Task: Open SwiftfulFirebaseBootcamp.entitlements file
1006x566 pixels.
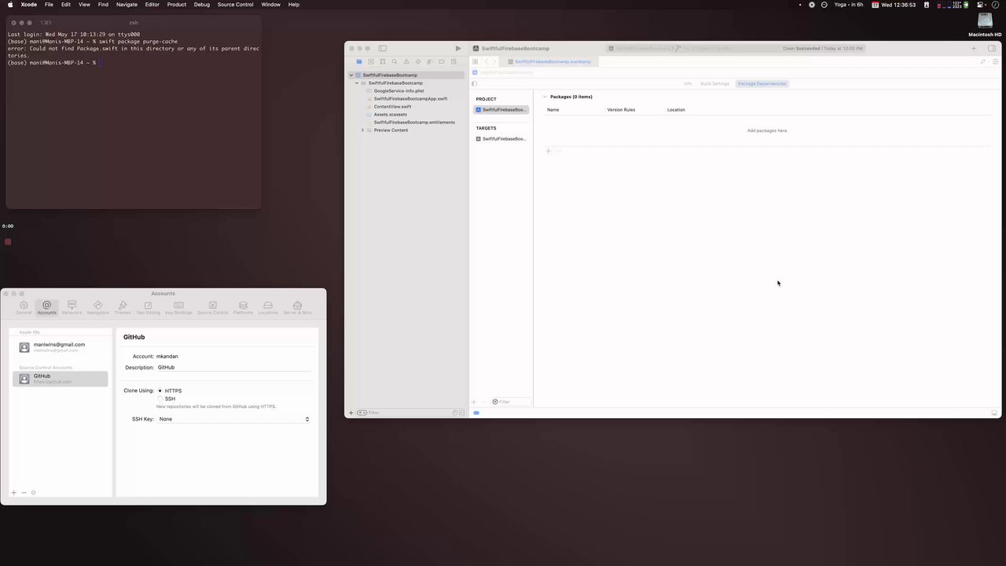Action: (414, 123)
